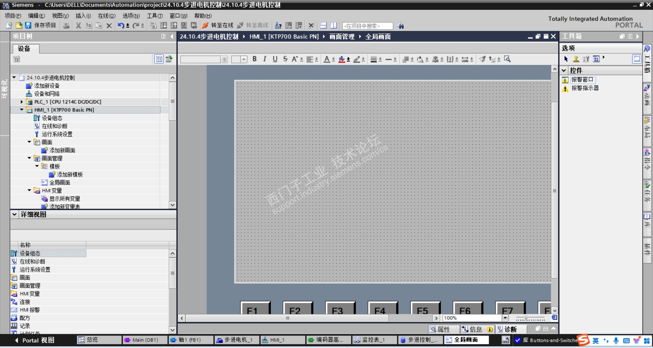Click the fill background color swatch
Viewport: 653px width, 348px height.
pos(342,59)
